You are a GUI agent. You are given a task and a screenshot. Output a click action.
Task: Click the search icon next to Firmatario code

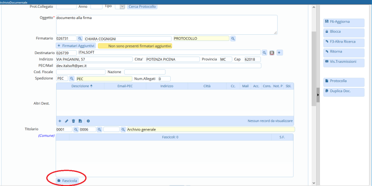80,38
